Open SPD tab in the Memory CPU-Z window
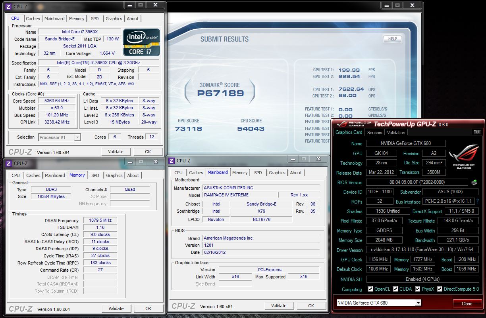Screen dimensions: 486x318 coord(95,175)
